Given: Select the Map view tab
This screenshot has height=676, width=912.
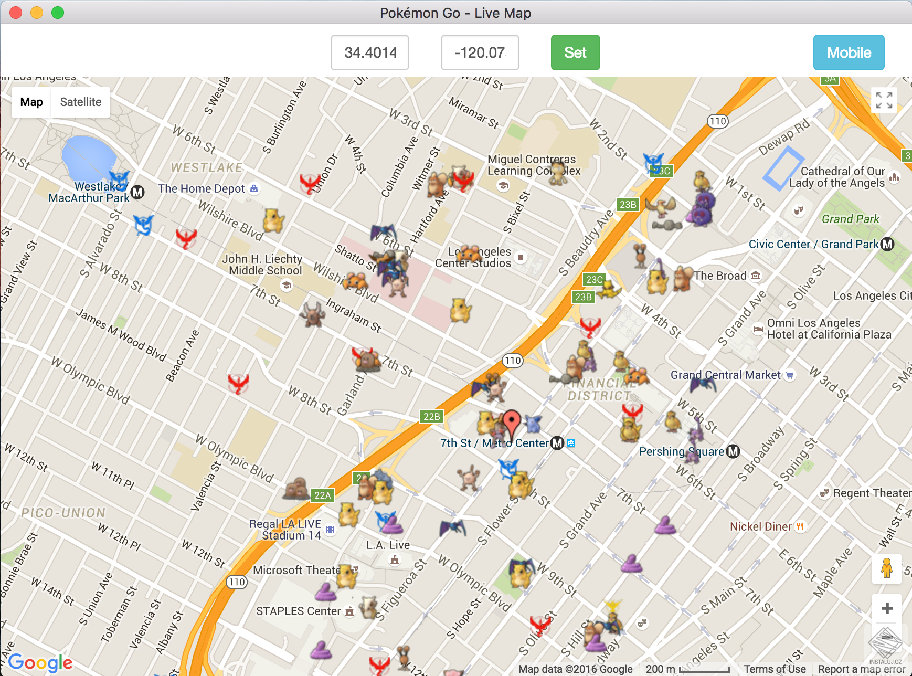Looking at the screenshot, I should tap(30, 102).
